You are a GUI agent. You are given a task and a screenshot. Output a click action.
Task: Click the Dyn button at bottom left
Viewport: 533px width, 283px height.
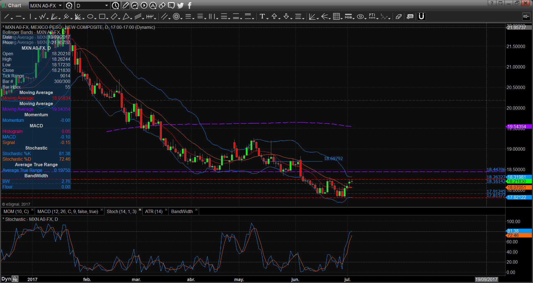click(6, 279)
